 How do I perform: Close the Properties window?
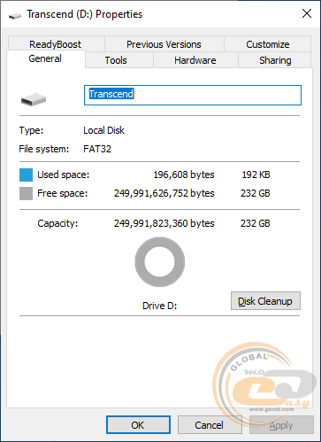pyautogui.click(x=307, y=13)
